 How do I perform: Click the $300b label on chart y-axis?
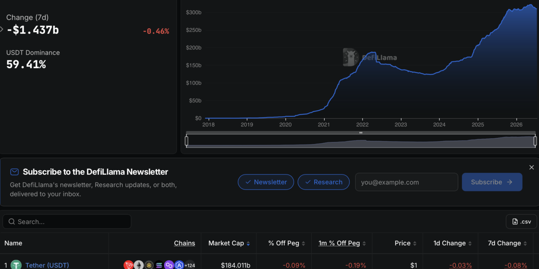pos(194,13)
